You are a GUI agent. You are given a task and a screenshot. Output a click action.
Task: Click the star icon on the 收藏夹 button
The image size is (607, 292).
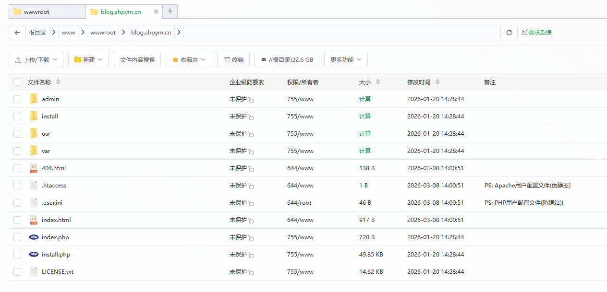pyautogui.click(x=175, y=59)
